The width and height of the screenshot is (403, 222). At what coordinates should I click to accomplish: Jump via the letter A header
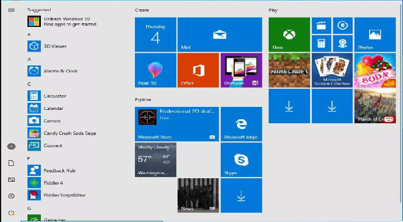coord(29,60)
